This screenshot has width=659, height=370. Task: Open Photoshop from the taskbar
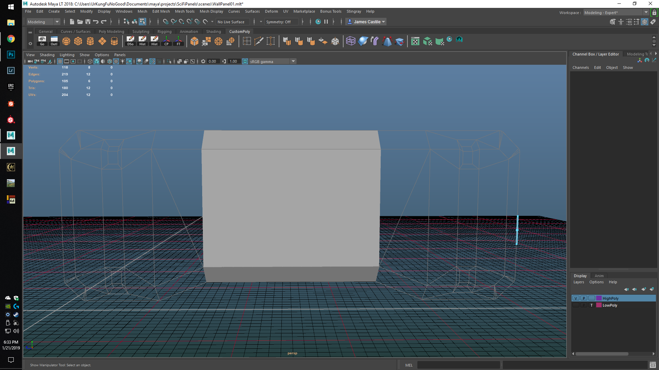11,54
